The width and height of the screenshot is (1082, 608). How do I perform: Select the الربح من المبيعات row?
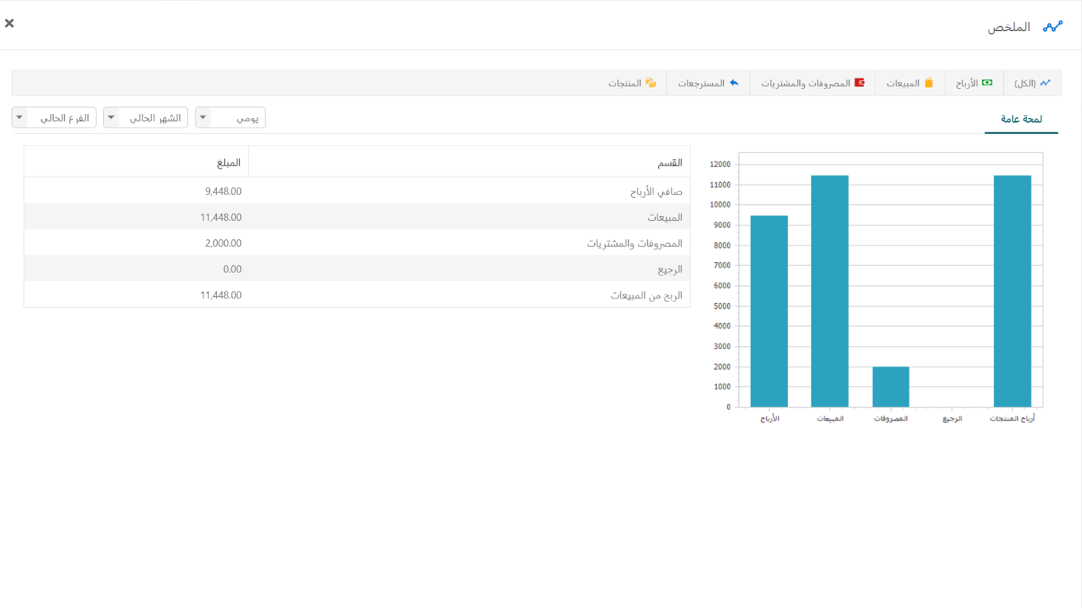(356, 295)
